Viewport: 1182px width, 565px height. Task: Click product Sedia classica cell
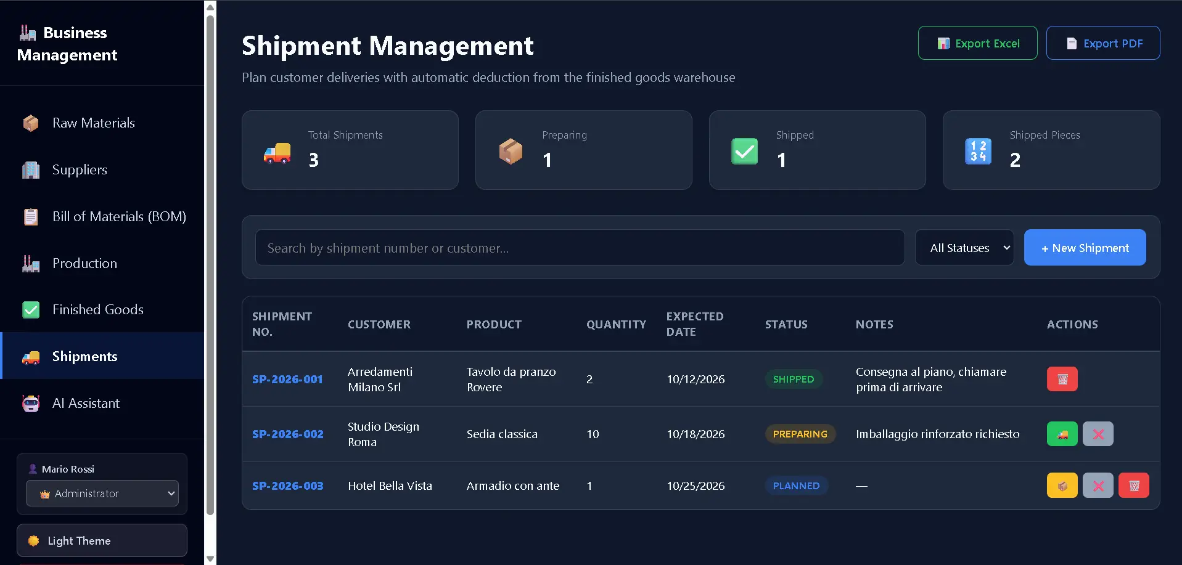coord(502,434)
